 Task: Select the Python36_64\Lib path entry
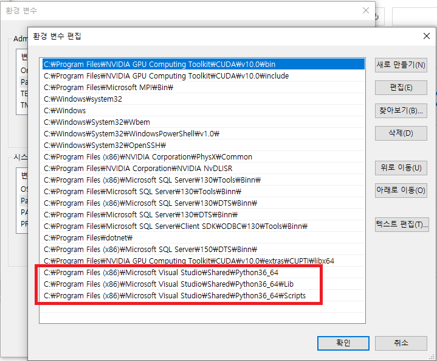click(203, 284)
